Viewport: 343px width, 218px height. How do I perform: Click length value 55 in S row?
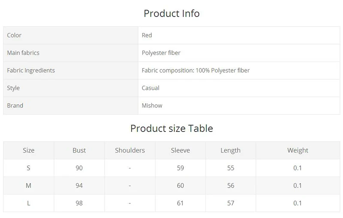pos(231,168)
